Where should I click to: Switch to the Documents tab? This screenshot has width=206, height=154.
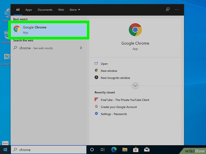coord(45,10)
